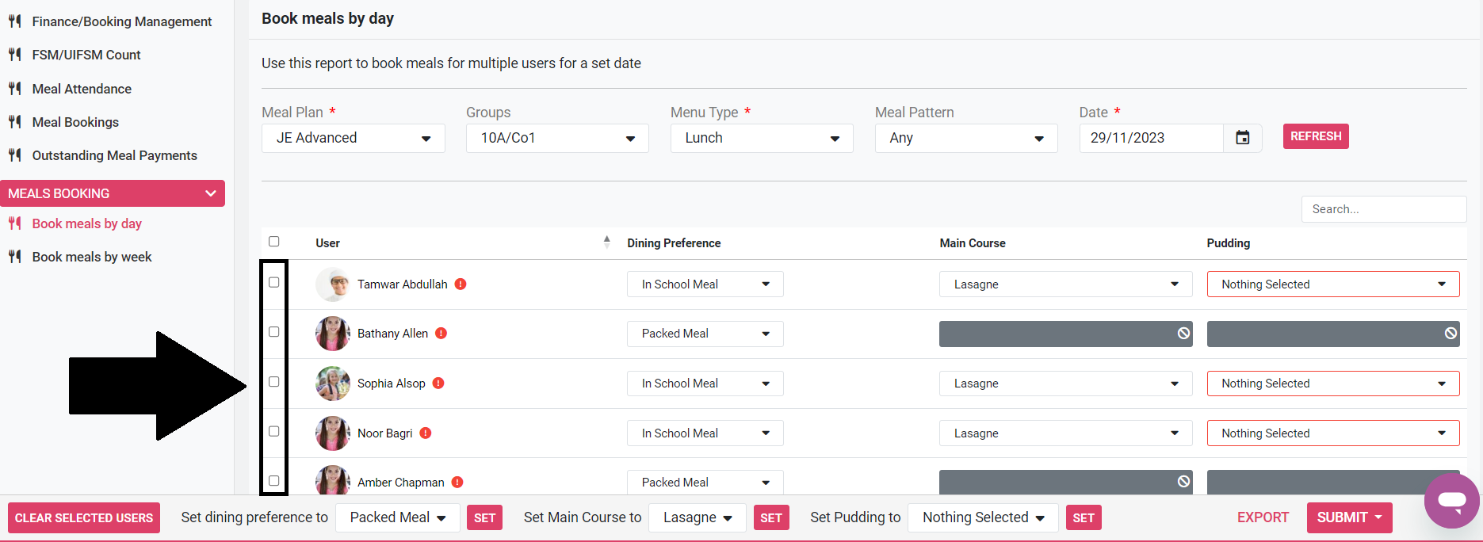
Task: Click the chat support bubble icon
Action: click(1451, 501)
